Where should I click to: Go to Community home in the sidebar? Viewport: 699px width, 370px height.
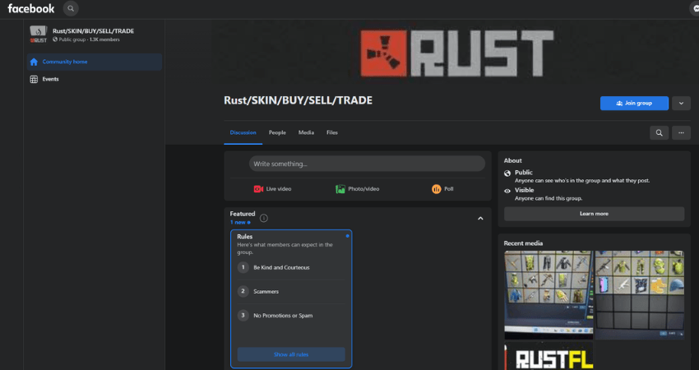[x=94, y=62]
